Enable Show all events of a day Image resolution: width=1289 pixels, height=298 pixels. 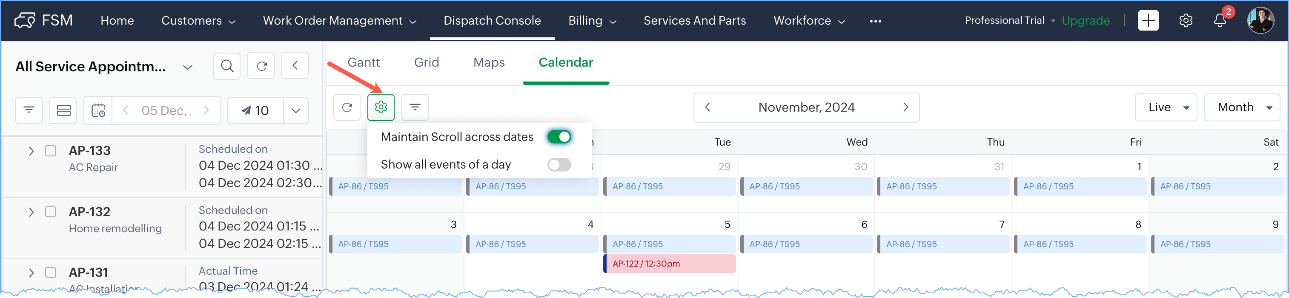(x=559, y=165)
